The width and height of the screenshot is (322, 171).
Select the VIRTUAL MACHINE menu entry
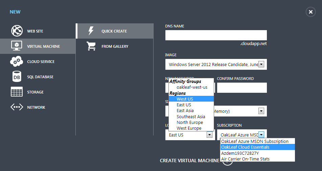pyautogui.click(x=38, y=46)
